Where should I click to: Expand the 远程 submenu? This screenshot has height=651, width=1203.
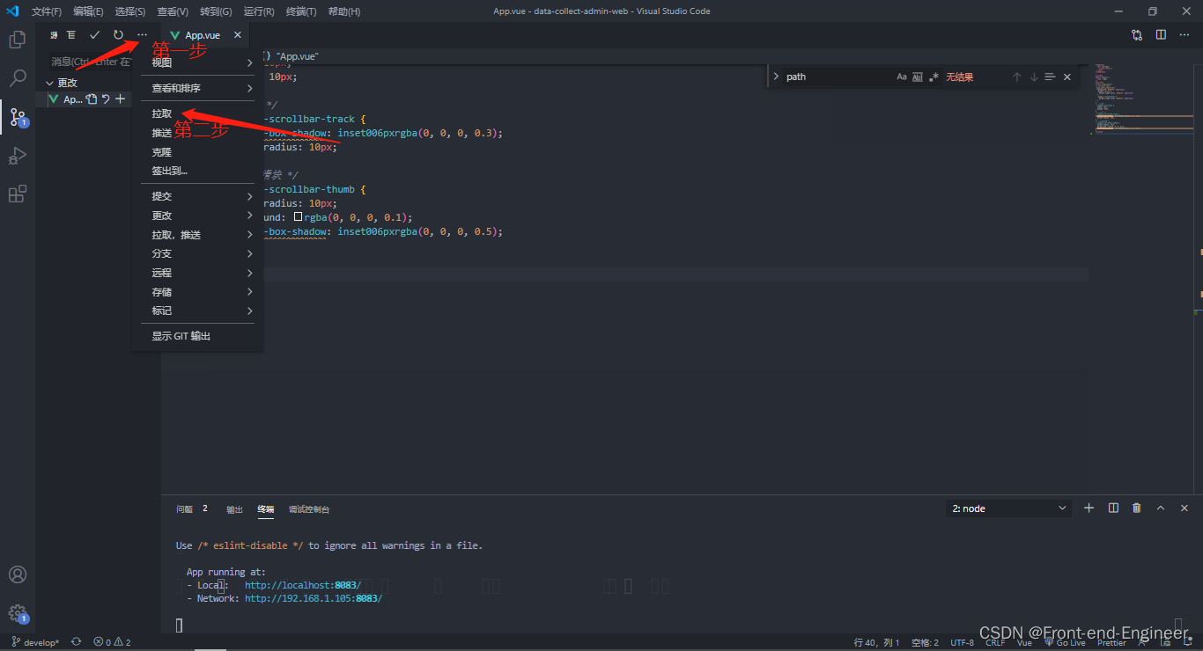(197, 273)
